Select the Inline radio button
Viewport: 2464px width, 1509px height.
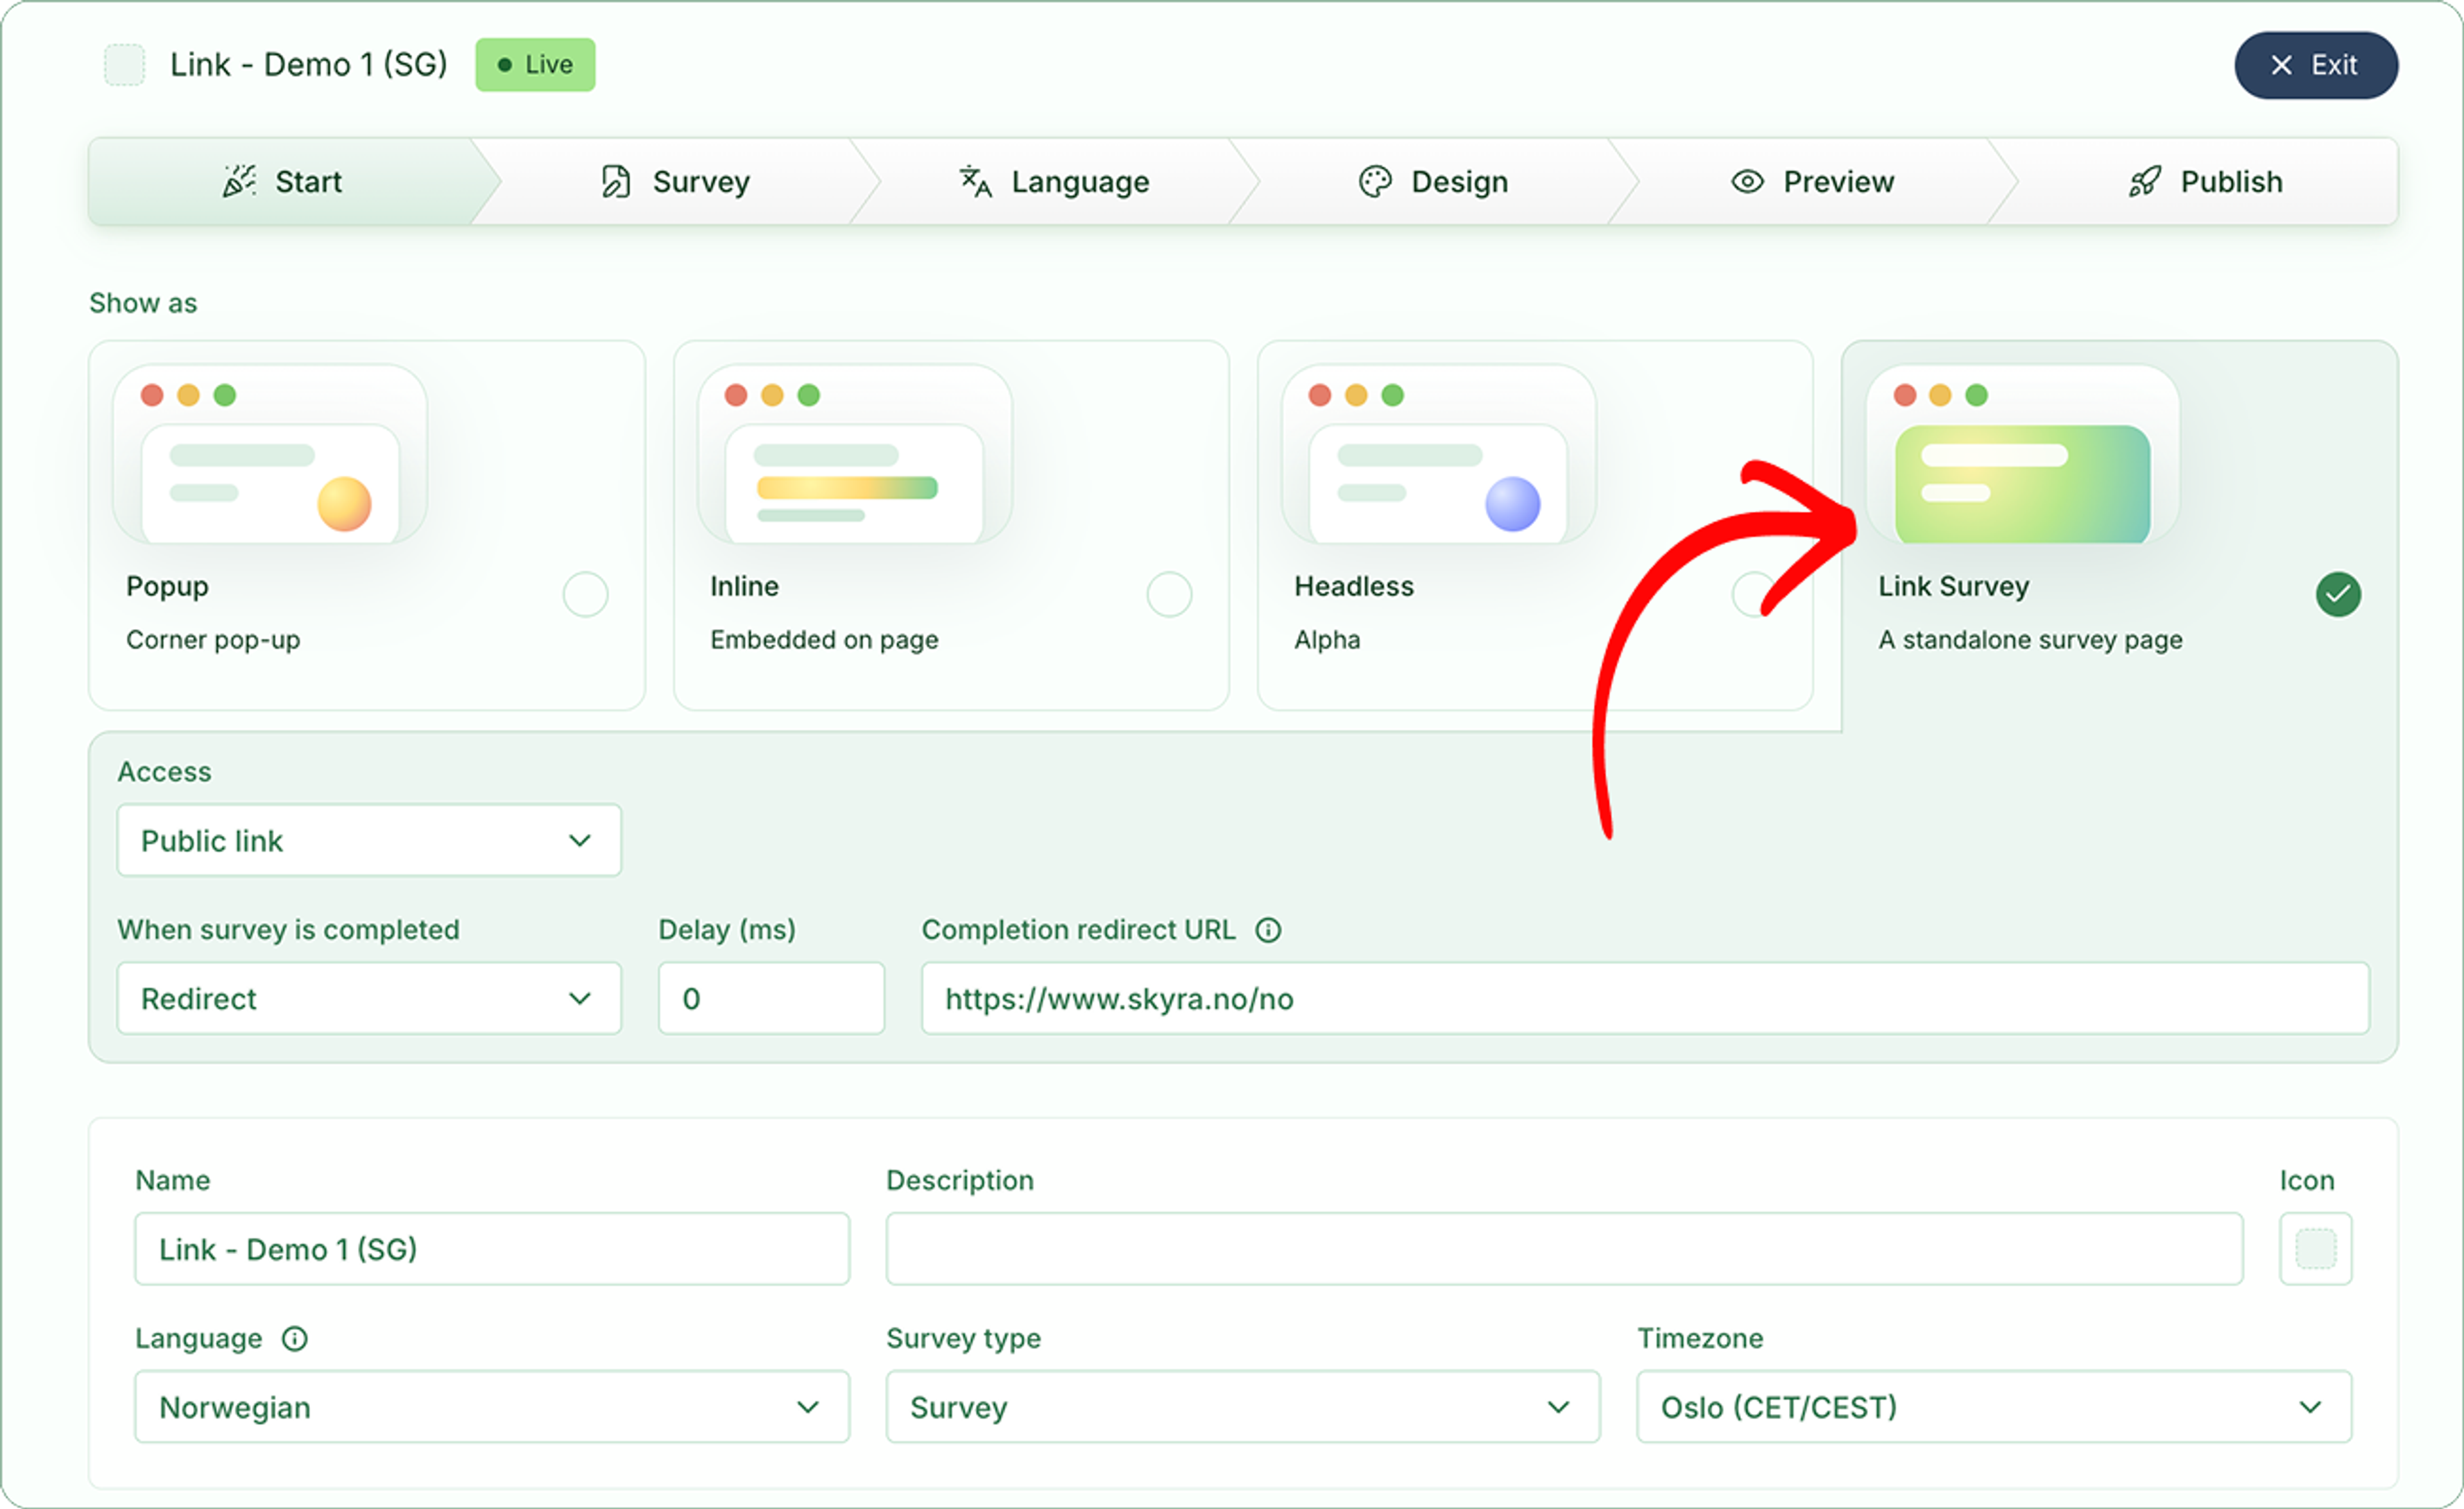pyautogui.click(x=1170, y=595)
